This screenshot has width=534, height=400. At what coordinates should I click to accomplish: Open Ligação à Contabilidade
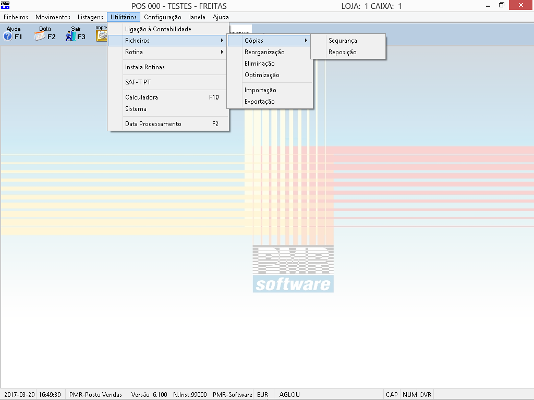coord(158,29)
